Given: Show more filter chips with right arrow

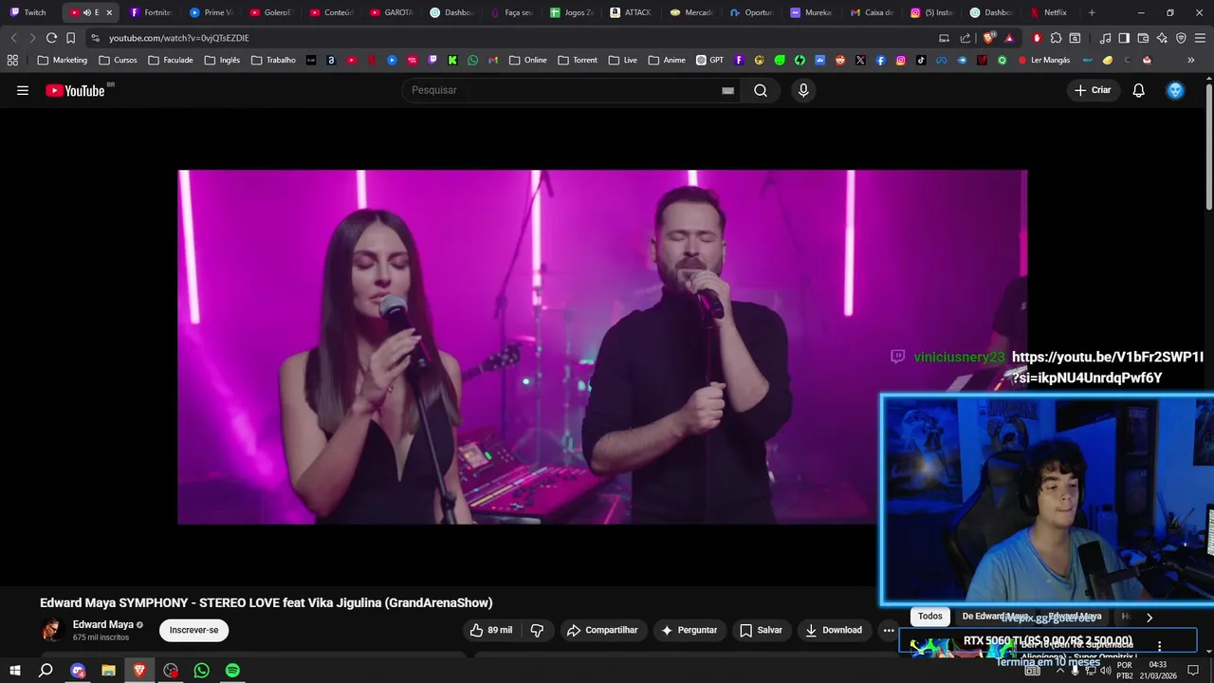Looking at the screenshot, I should tap(1149, 617).
